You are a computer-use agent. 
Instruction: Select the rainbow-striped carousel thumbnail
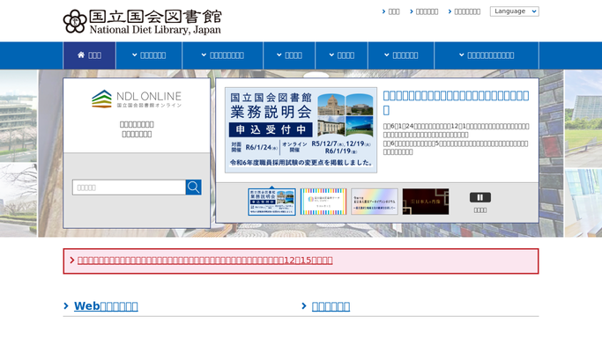(x=323, y=202)
